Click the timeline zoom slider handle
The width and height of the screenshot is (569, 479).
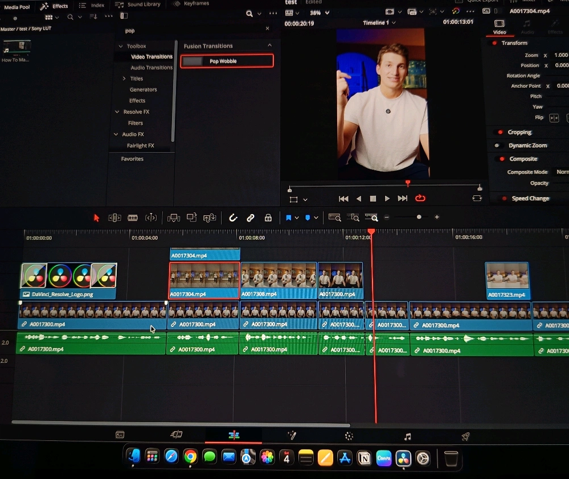419,217
